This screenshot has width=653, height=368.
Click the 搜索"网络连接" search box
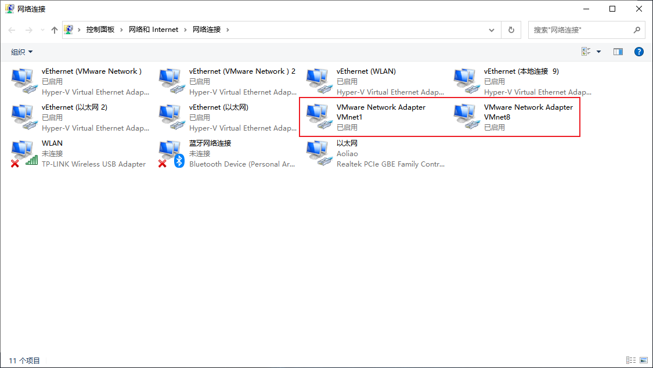click(580, 30)
